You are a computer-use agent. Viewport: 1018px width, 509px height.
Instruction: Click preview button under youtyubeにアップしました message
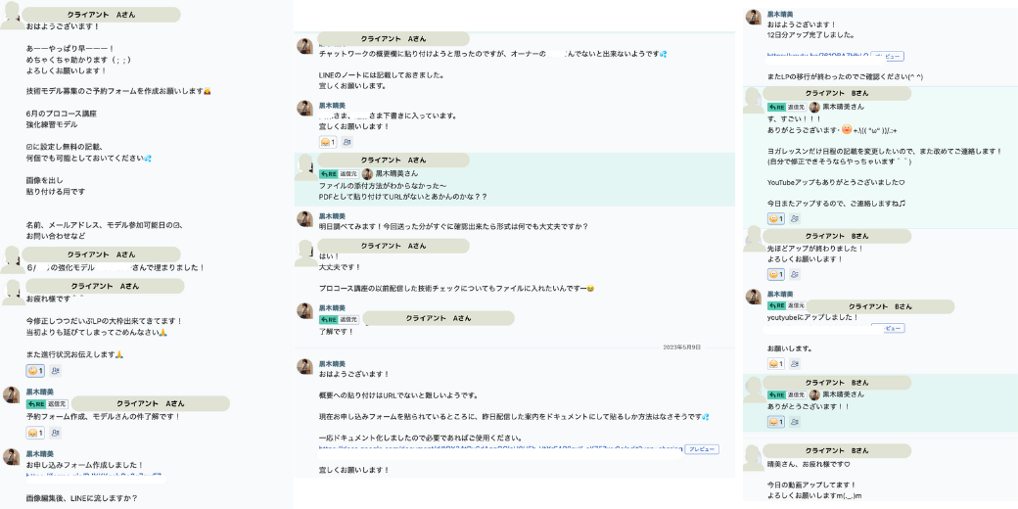(x=888, y=329)
